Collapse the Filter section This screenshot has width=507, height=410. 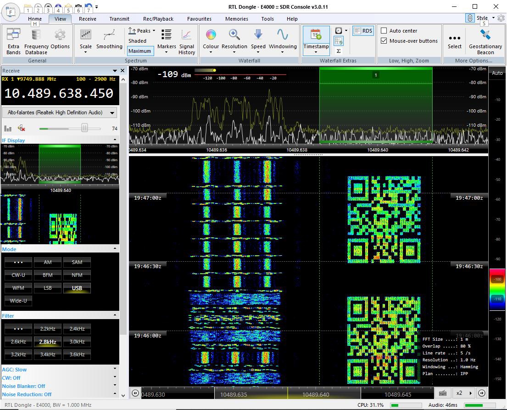[x=115, y=315]
